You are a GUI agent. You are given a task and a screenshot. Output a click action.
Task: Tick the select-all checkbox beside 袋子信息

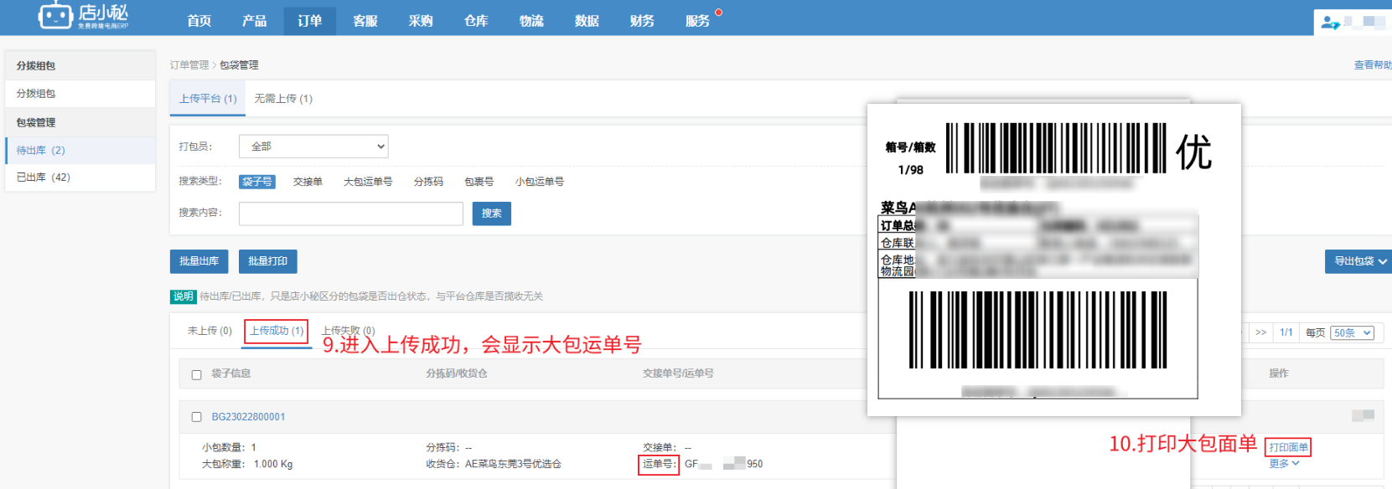pos(197,375)
